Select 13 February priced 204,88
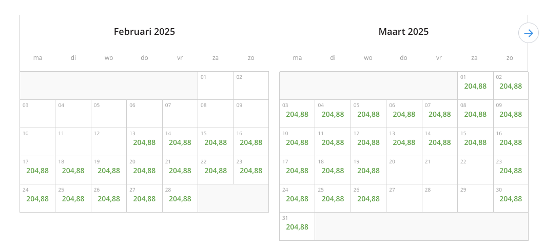The width and height of the screenshot is (544, 251). (144, 142)
